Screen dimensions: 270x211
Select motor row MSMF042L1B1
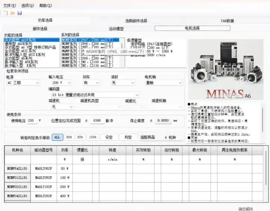coord(18,196)
